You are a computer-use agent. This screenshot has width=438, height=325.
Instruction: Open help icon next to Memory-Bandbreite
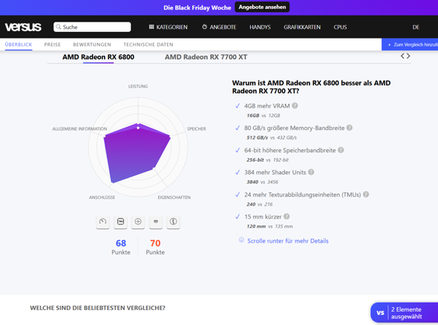pos(349,128)
